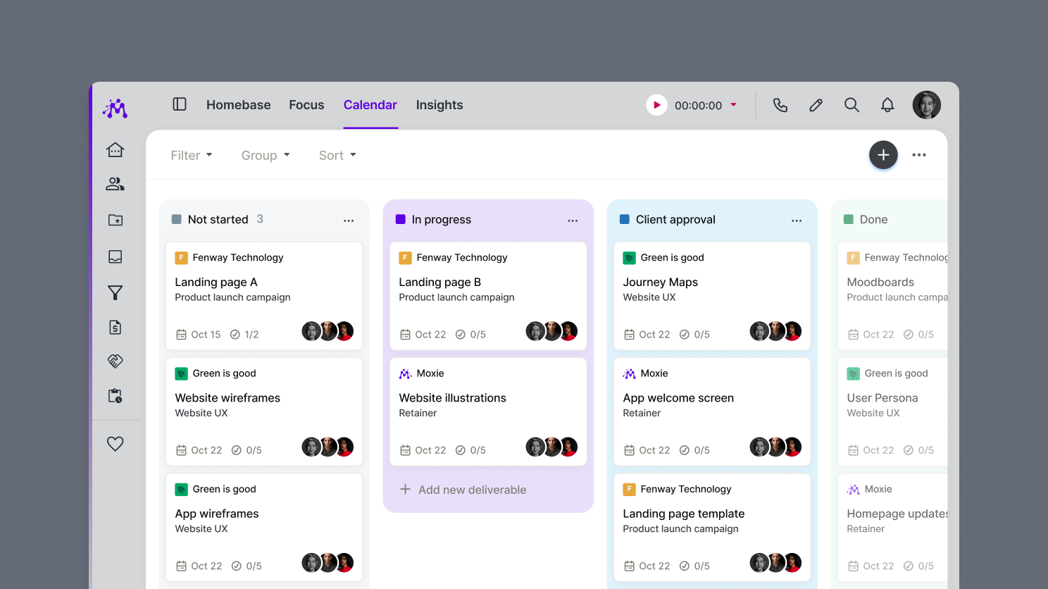Click the 1/2 checklist on Landing page A
The image size is (1048, 589).
pyautogui.click(x=244, y=335)
